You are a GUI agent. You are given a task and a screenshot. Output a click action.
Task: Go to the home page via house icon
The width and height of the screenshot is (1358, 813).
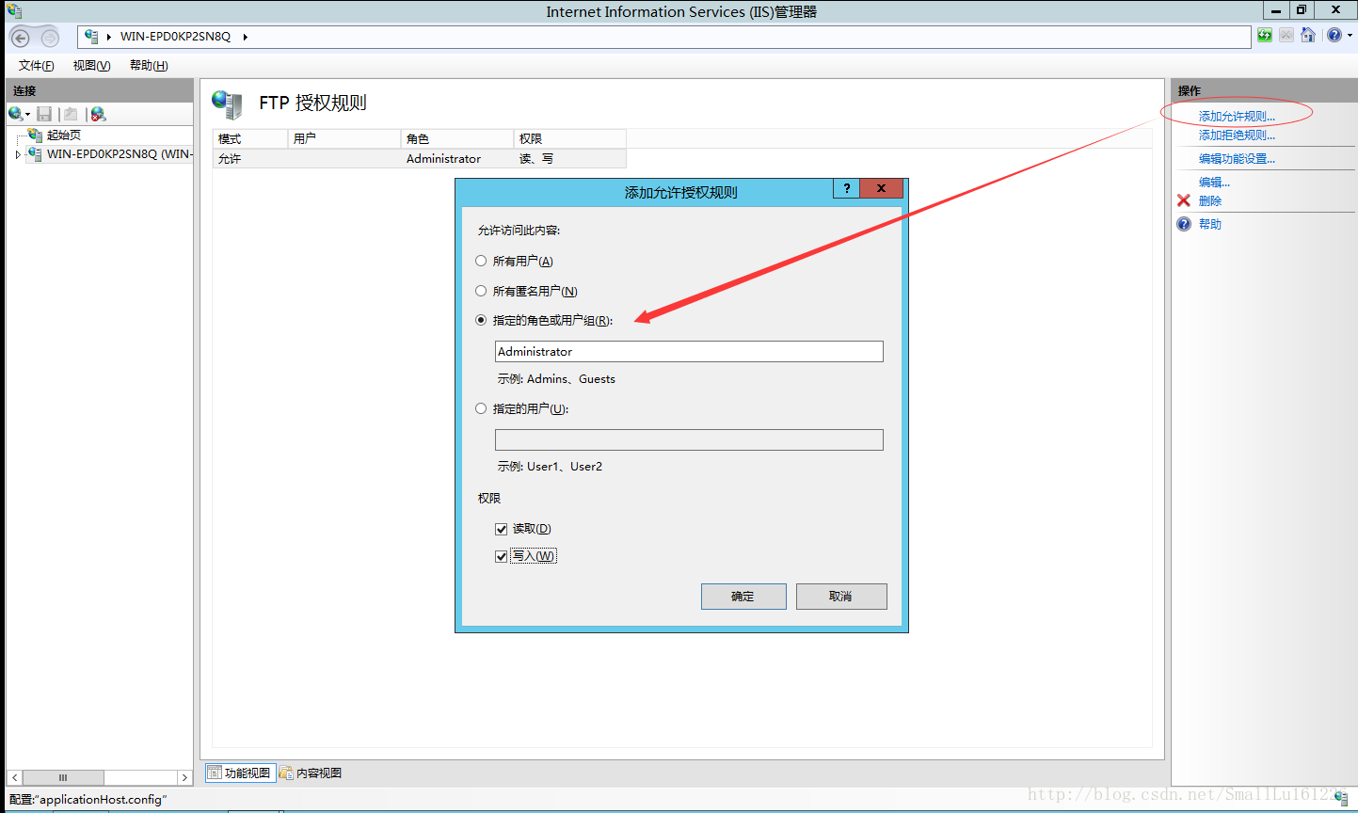[1308, 36]
